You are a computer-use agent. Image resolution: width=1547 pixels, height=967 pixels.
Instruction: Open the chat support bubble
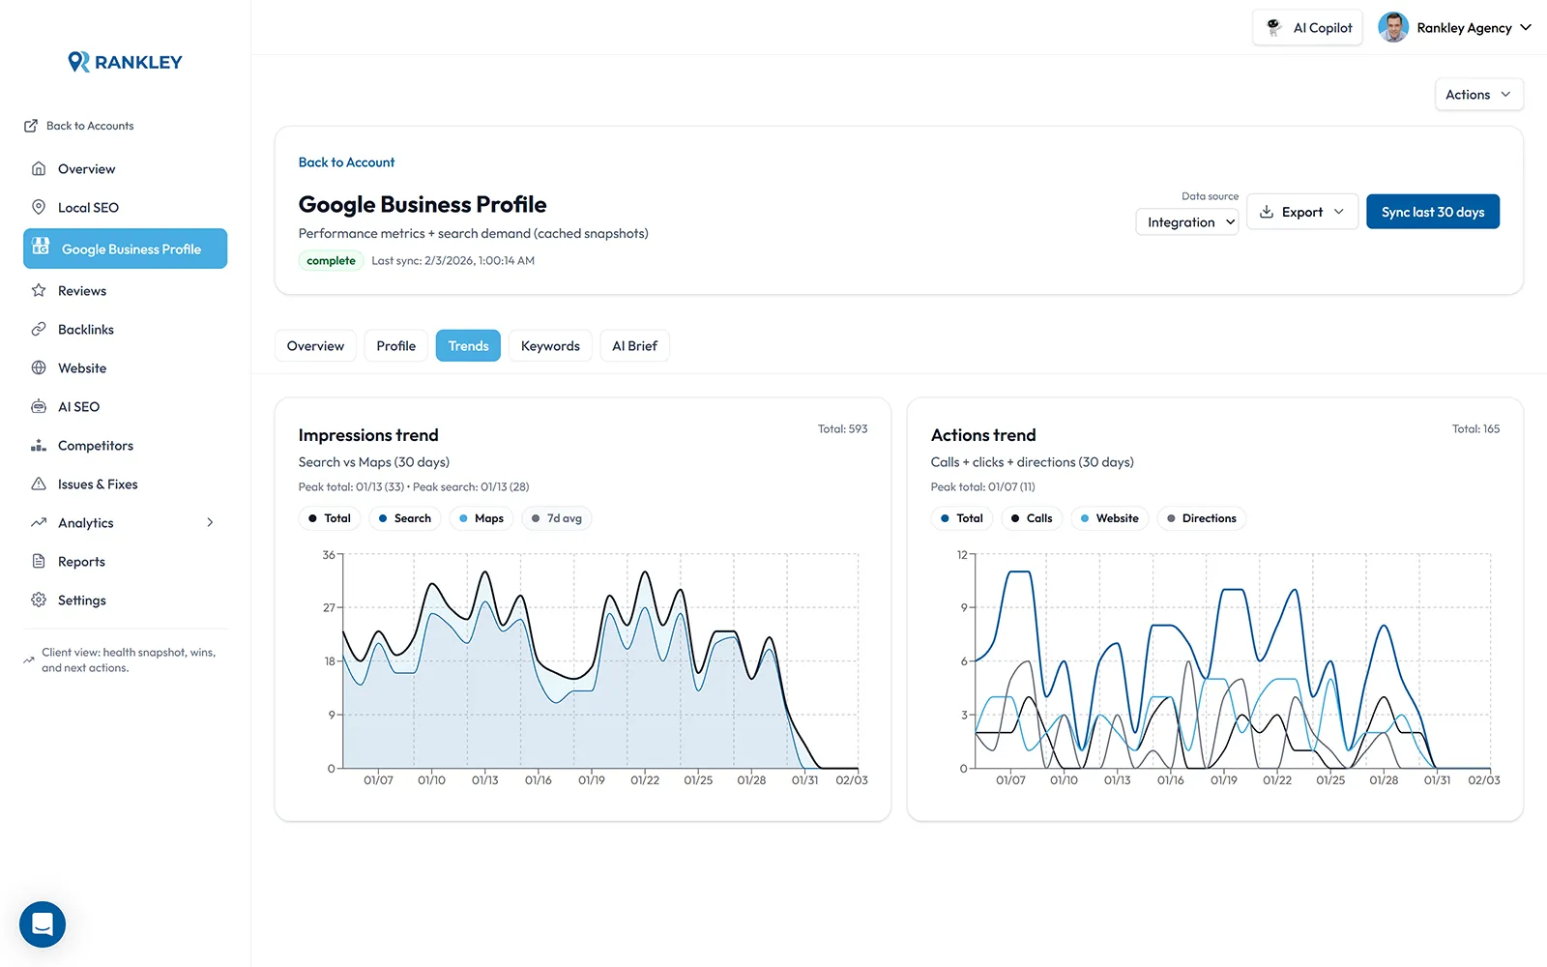point(42,924)
